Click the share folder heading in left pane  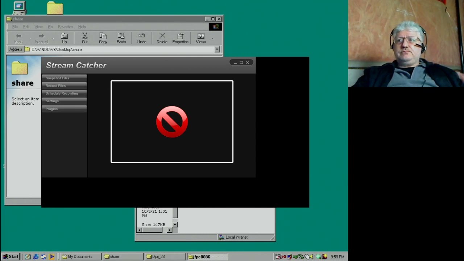(x=22, y=83)
